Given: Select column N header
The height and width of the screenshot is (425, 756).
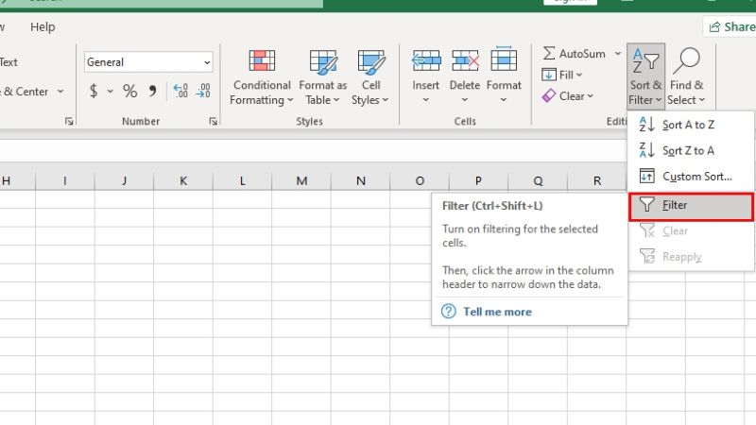Looking at the screenshot, I should (x=361, y=180).
